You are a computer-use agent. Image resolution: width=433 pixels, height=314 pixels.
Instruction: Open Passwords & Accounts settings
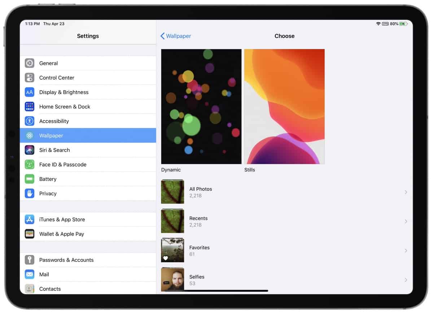tap(66, 260)
